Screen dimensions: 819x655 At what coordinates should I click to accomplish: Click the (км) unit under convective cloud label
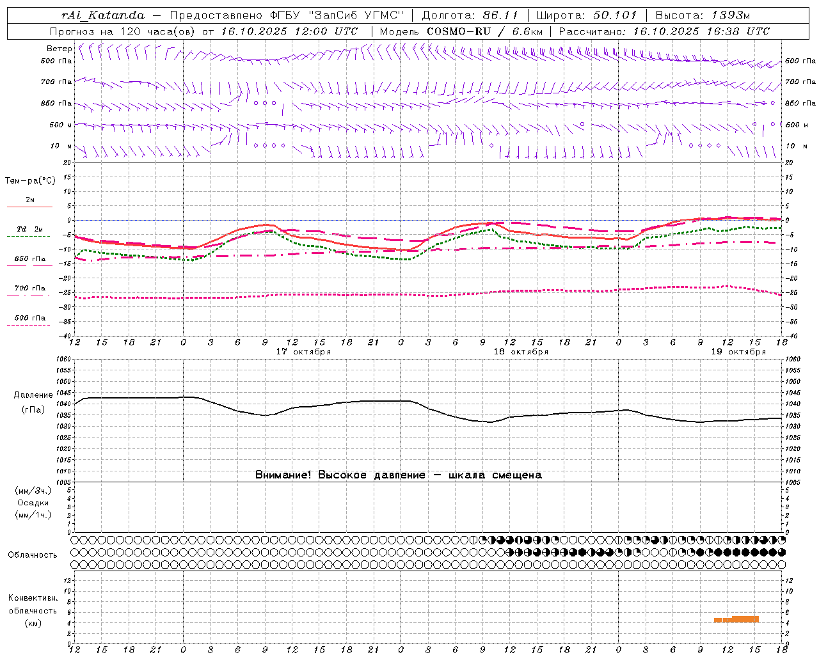tap(33, 624)
